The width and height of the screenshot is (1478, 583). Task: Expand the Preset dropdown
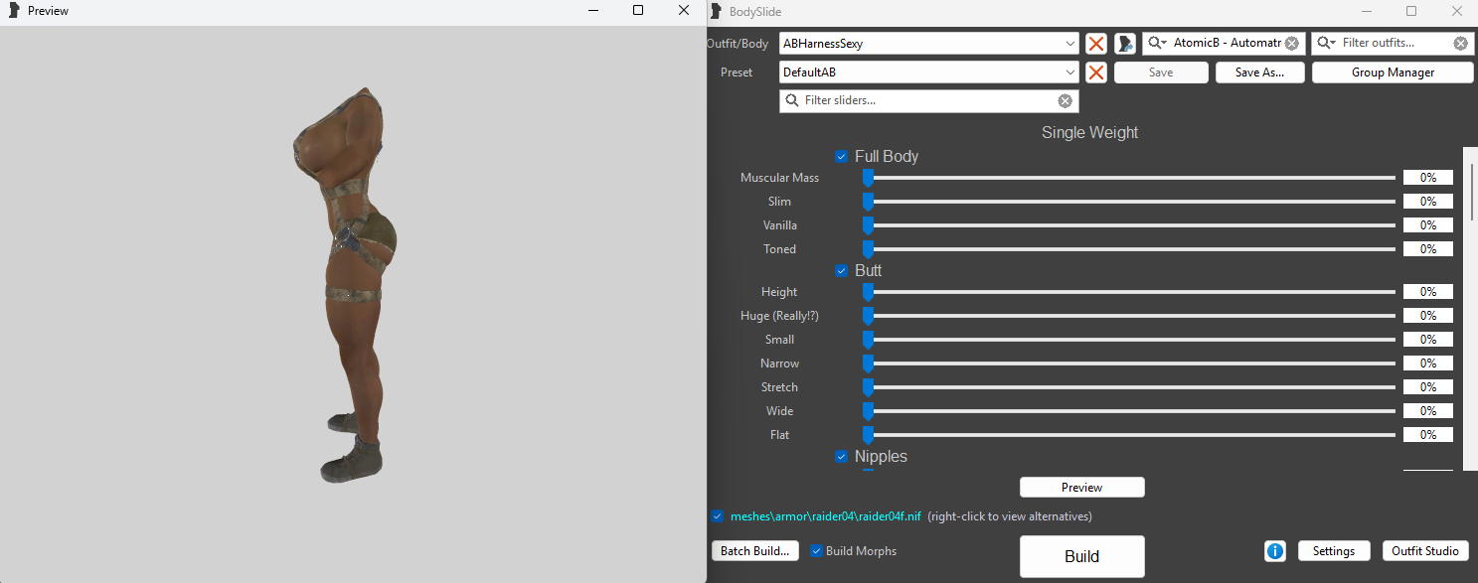[x=1069, y=73]
